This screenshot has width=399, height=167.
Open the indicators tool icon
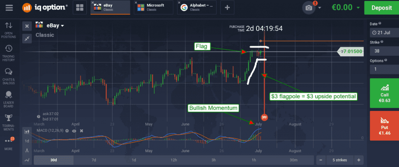coord(27,151)
